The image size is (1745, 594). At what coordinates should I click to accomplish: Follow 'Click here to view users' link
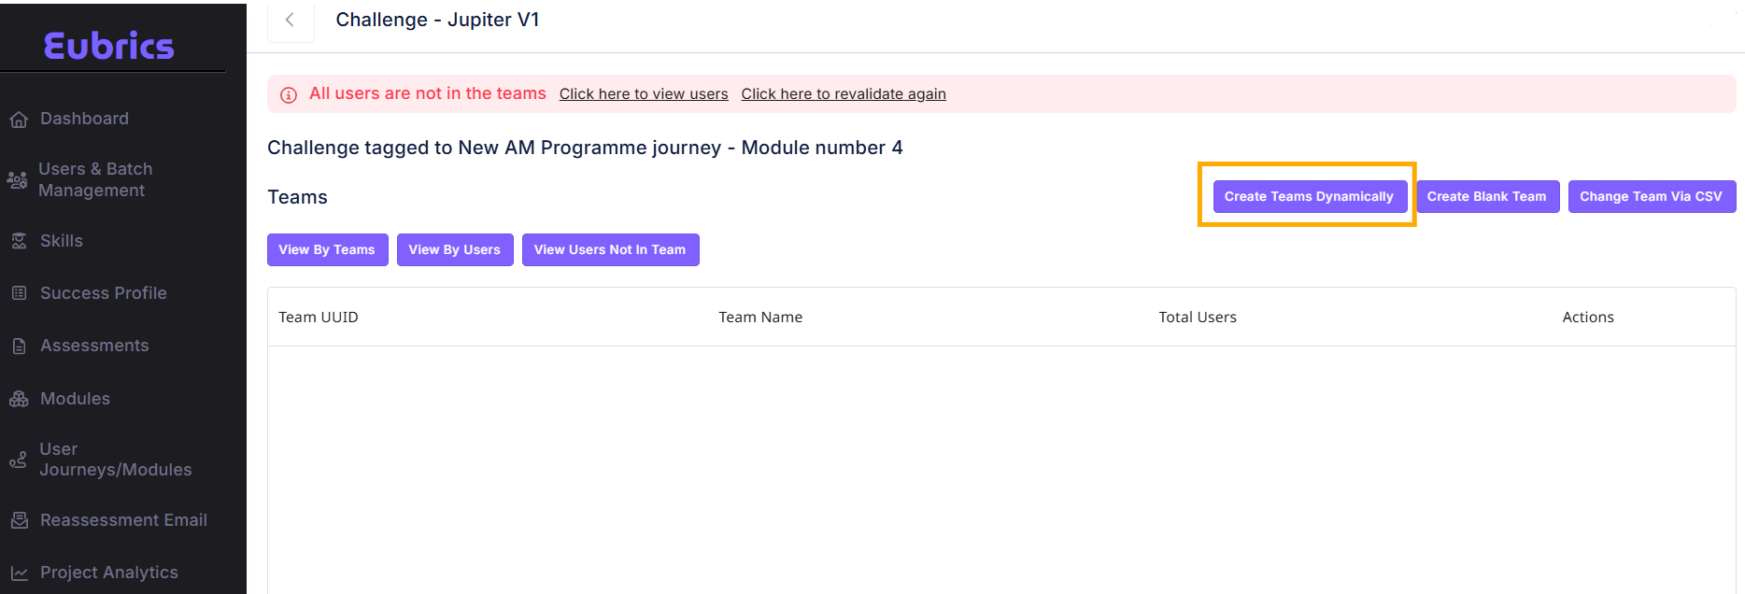pos(644,94)
